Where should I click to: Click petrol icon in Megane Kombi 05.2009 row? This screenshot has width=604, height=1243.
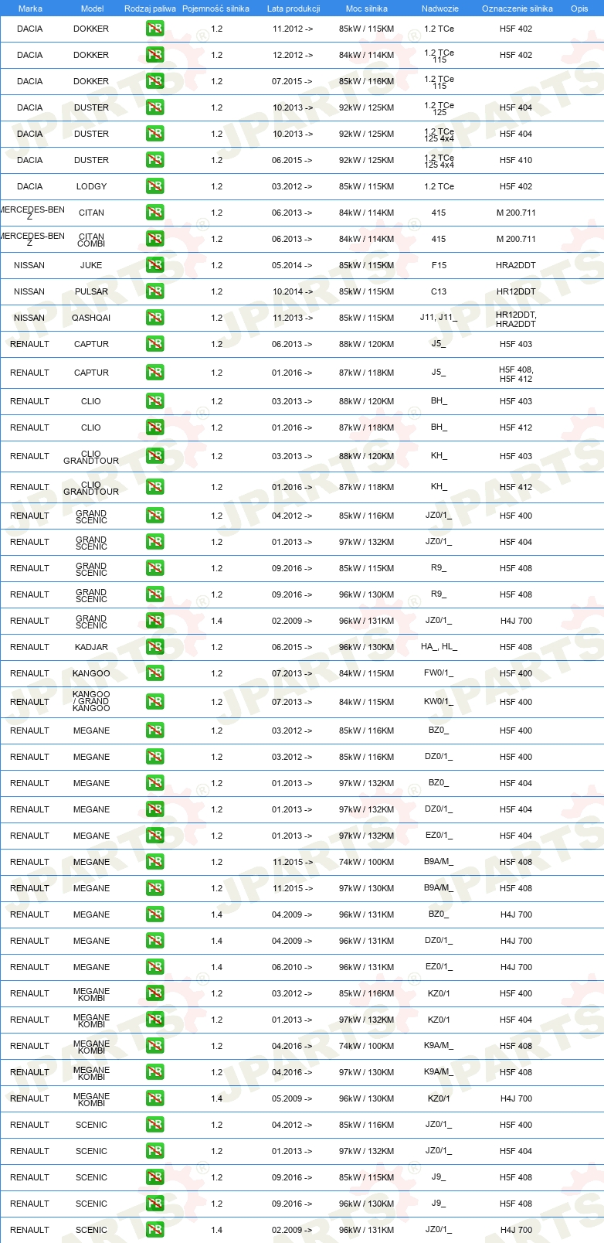click(x=154, y=1099)
